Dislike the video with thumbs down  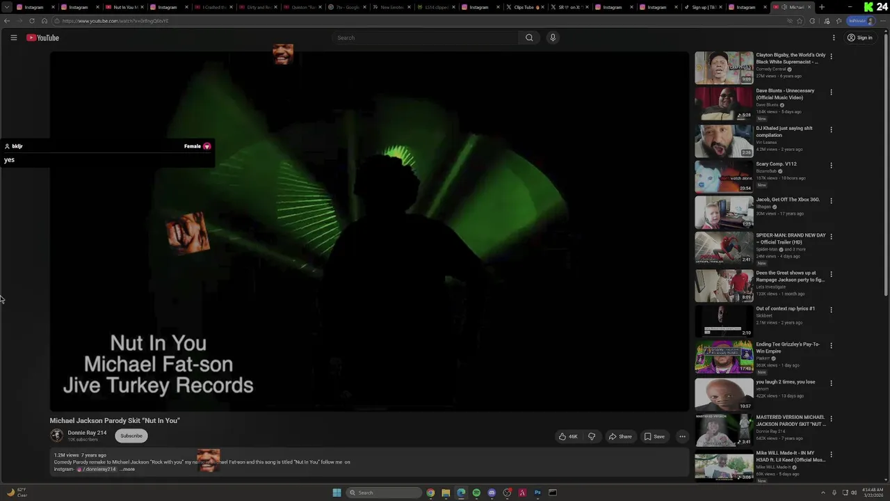click(592, 436)
